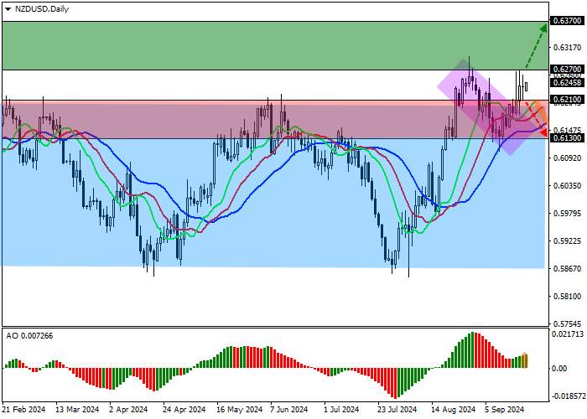Click the 0.60350 price axis value
This screenshot has width=587, height=419.
point(567,185)
